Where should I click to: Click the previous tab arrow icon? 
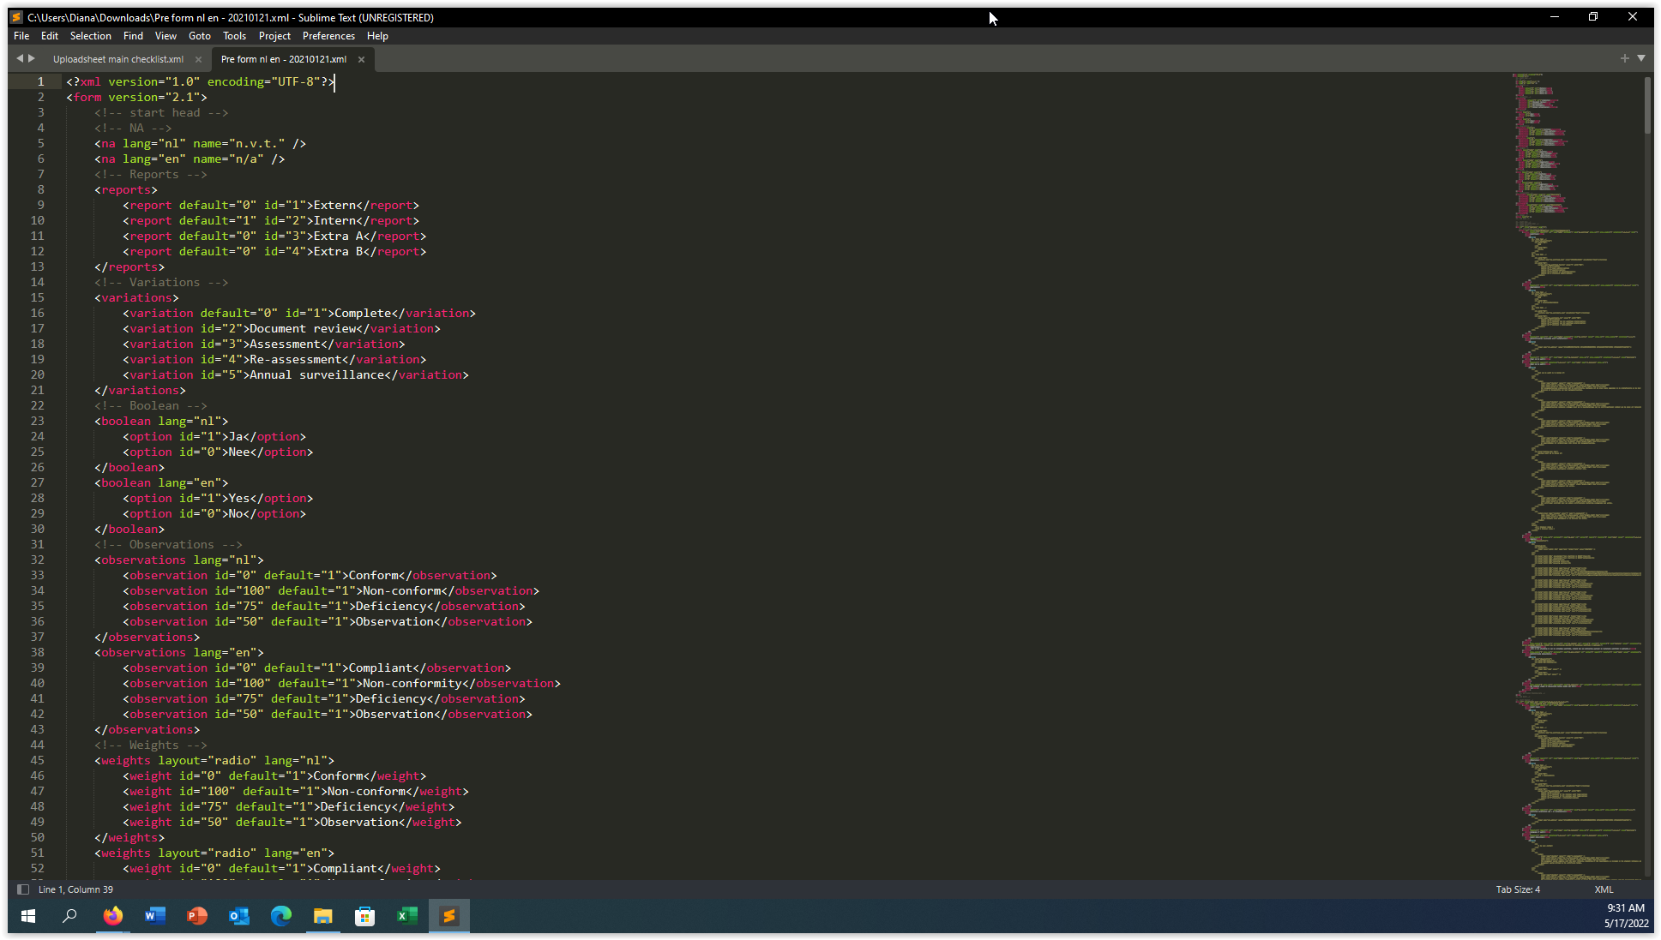19,58
